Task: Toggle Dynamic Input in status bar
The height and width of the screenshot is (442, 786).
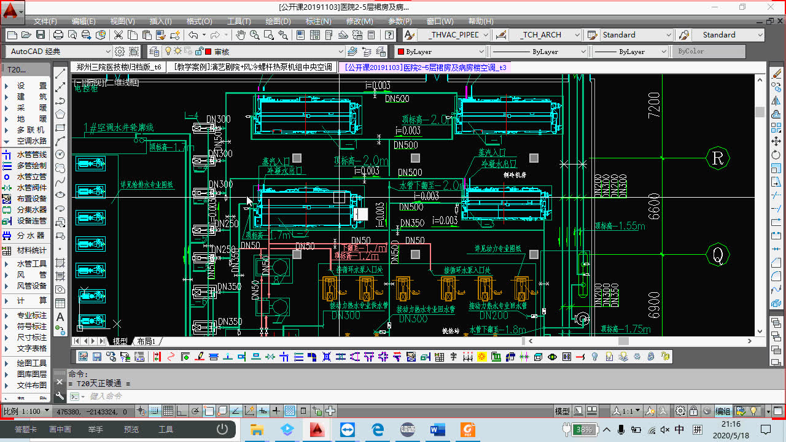Action: (263, 411)
